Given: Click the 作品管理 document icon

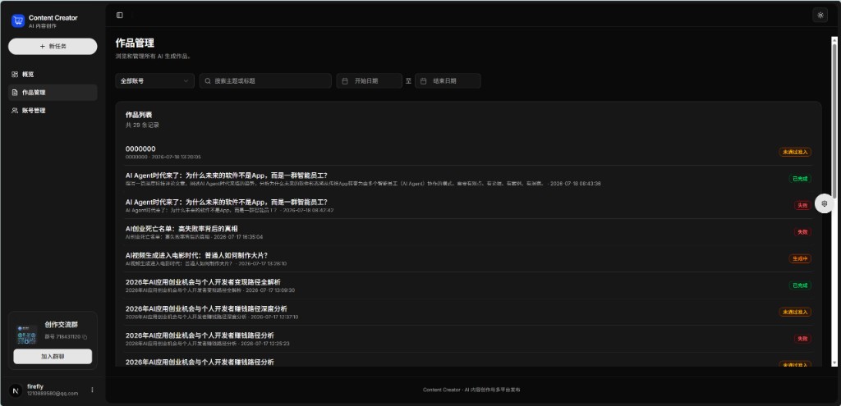Looking at the screenshot, I should pyautogui.click(x=15, y=93).
